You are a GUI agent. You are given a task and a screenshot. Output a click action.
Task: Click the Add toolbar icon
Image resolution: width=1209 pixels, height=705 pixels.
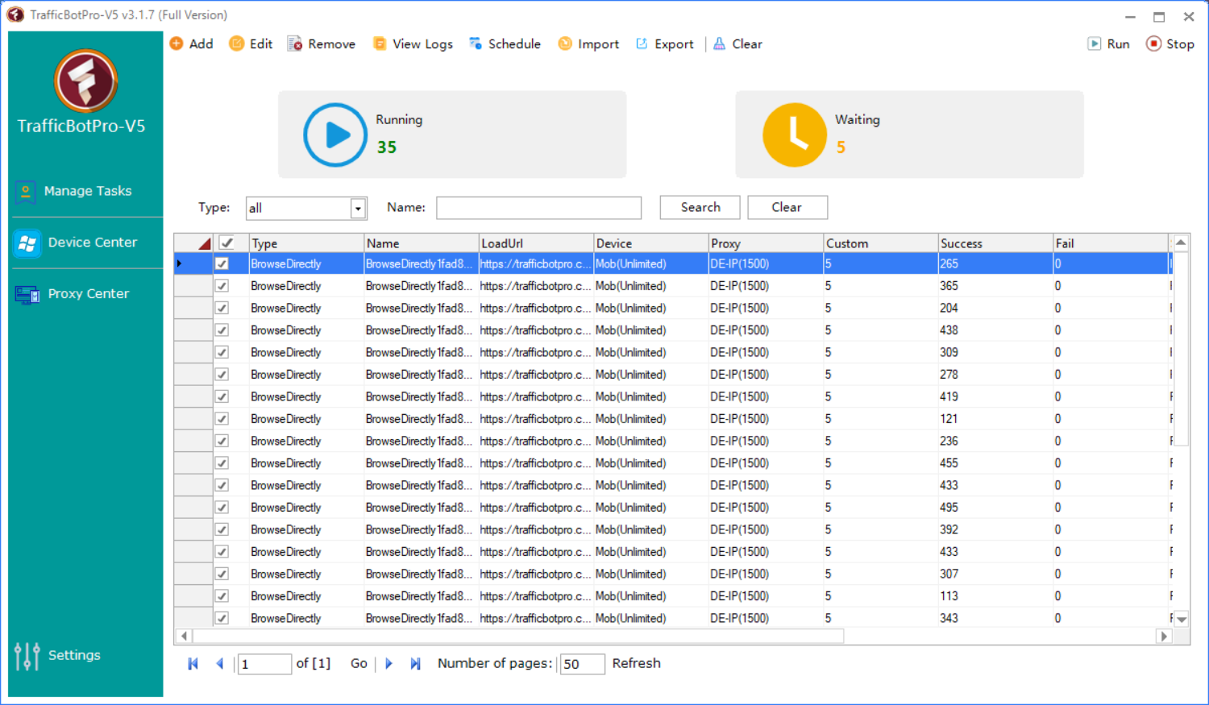coord(177,44)
